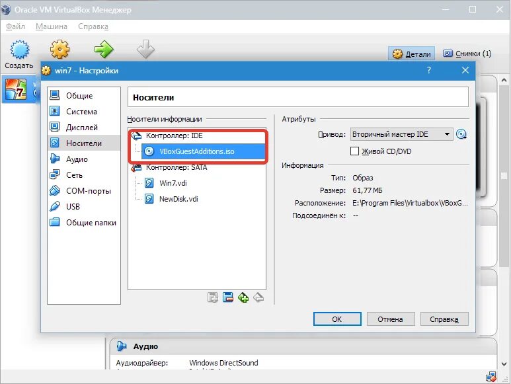Click the orange gear settings toolbar icon

pyautogui.click(x=60, y=49)
